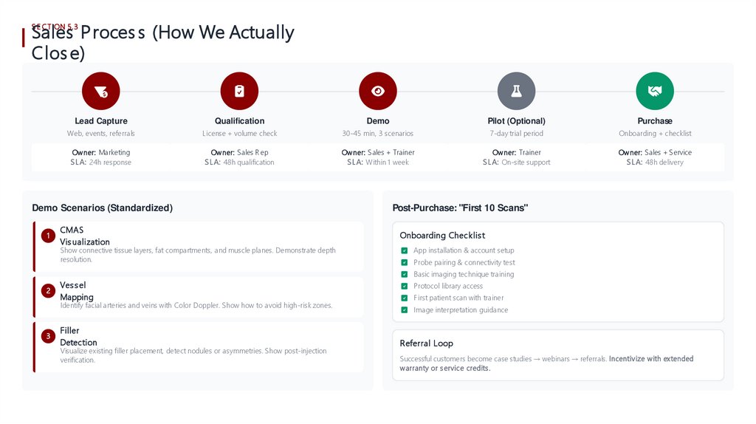Viewport: 756px width, 424px height.
Task: Click the Demo Scenarios (Standardized) heading
Action: (102, 208)
